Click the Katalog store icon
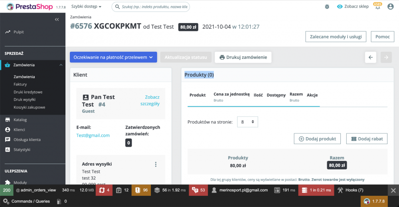399x207 pixels. (8, 120)
